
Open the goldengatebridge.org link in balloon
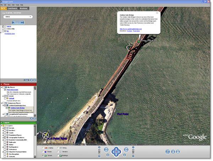click(131, 29)
